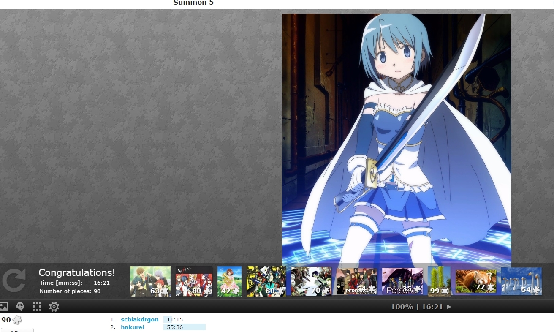The image size is (554, 332).
Task: Open the 80-piece red anime group puzzle
Action: tap(194, 281)
